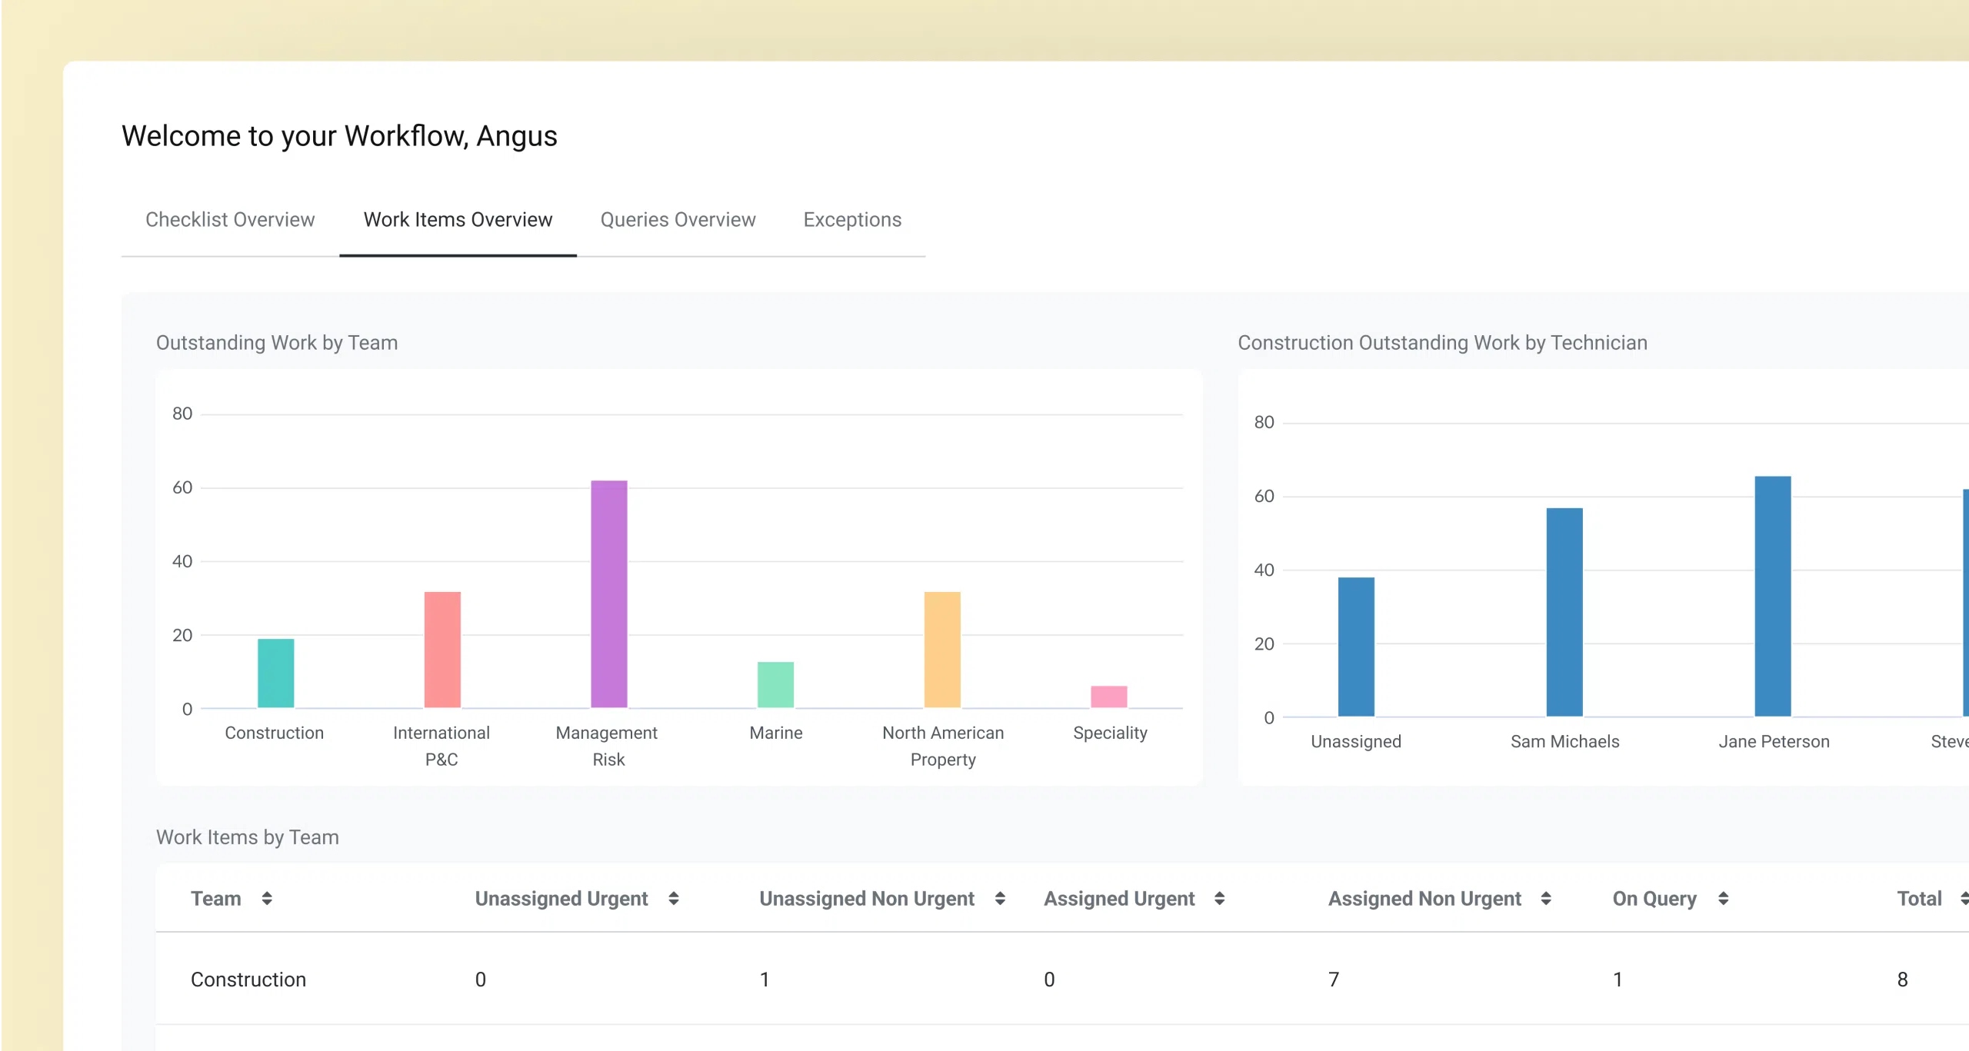Click the pink Speciality bar
Image resolution: width=1969 pixels, height=1051 pixels.
point(1108,697)
